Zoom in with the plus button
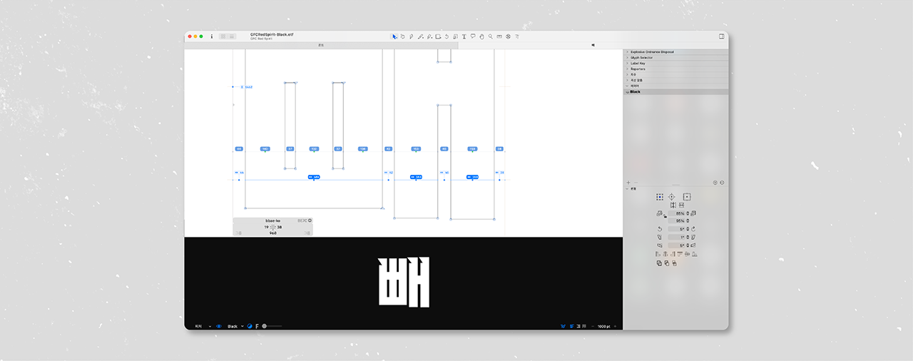Image resolution: width=913 pixels, height=361 pixels. pyautogui.click(x=615, y=326)
